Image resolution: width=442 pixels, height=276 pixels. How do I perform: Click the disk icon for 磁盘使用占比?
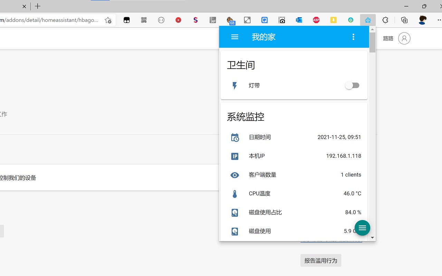point(235,213)
